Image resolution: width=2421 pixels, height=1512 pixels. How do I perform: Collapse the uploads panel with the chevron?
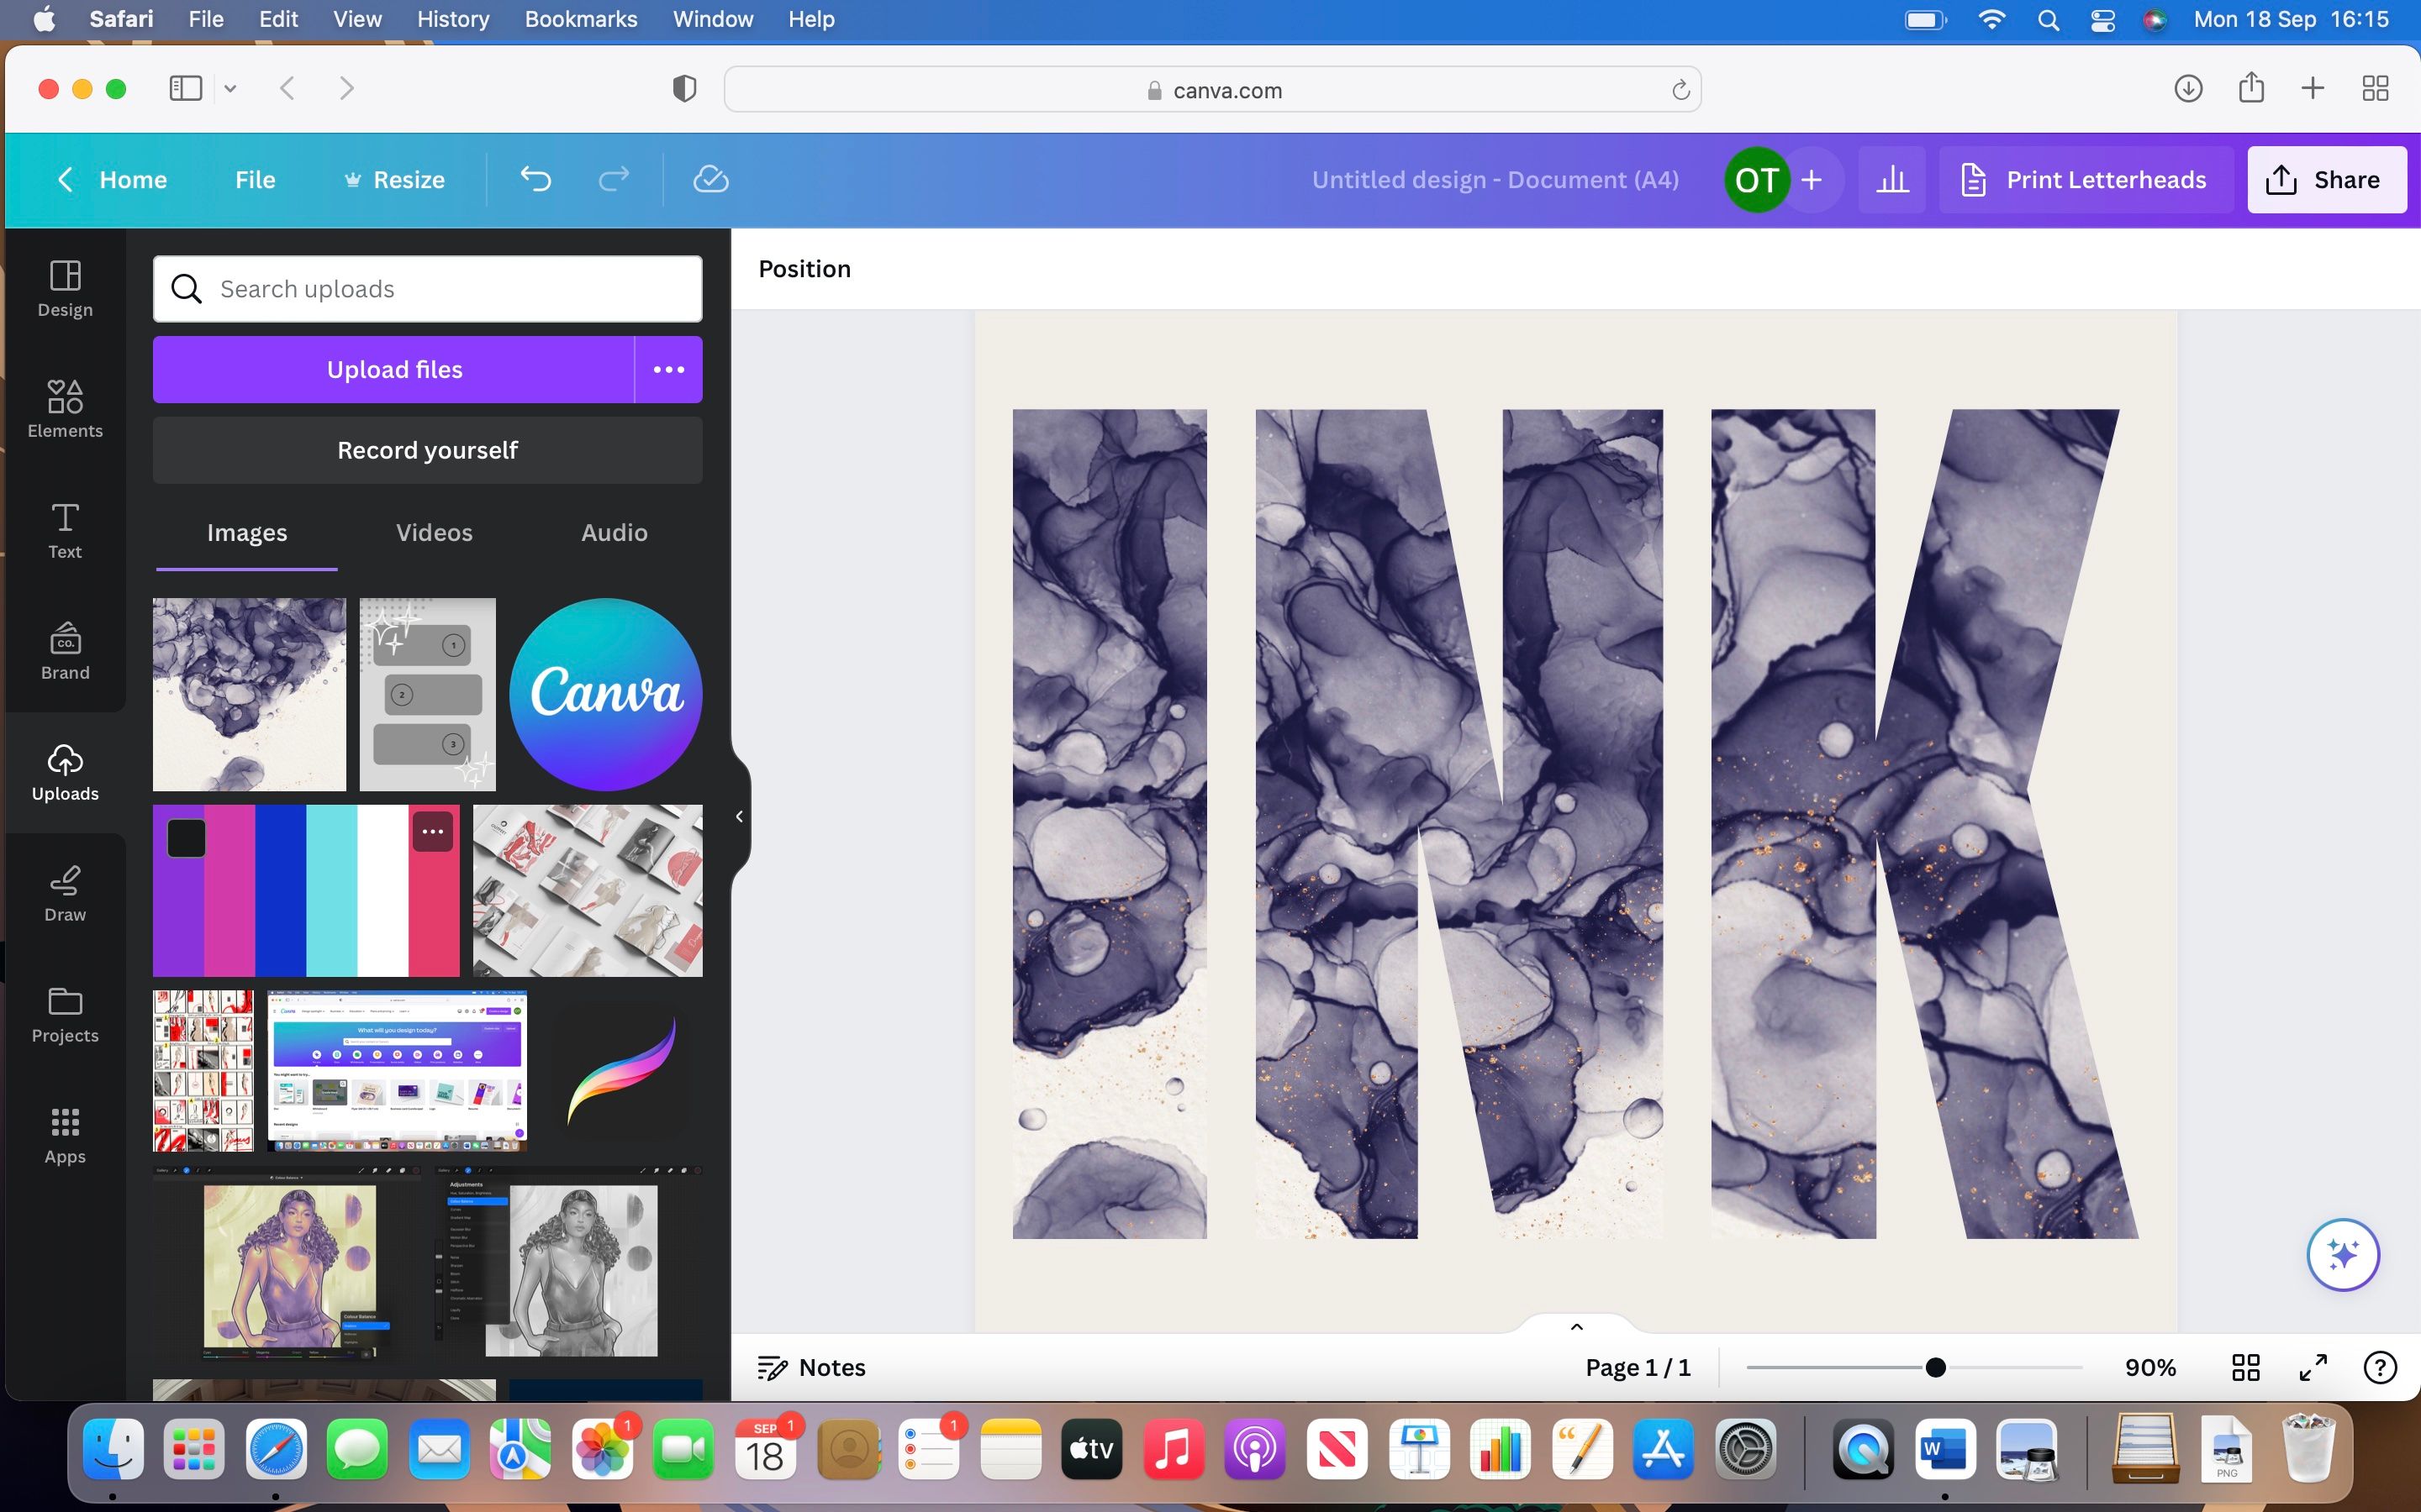click(741, 816)
